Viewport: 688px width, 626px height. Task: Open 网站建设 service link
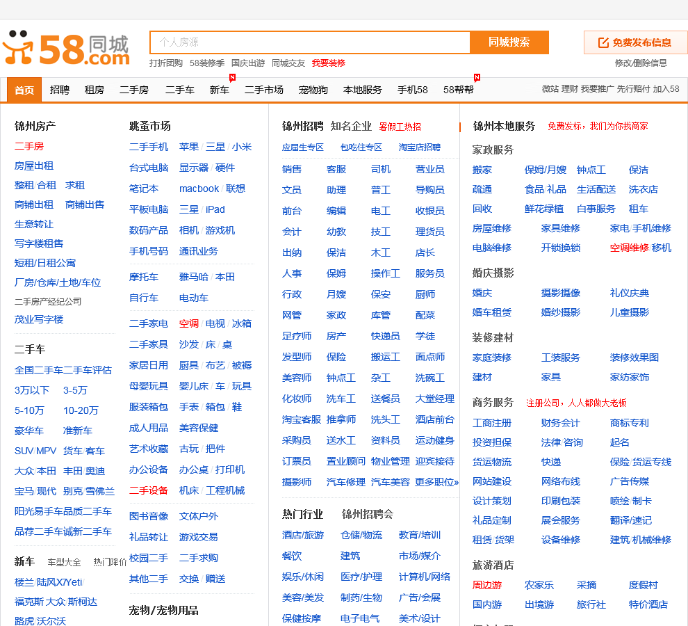click(x=492, y=482)
